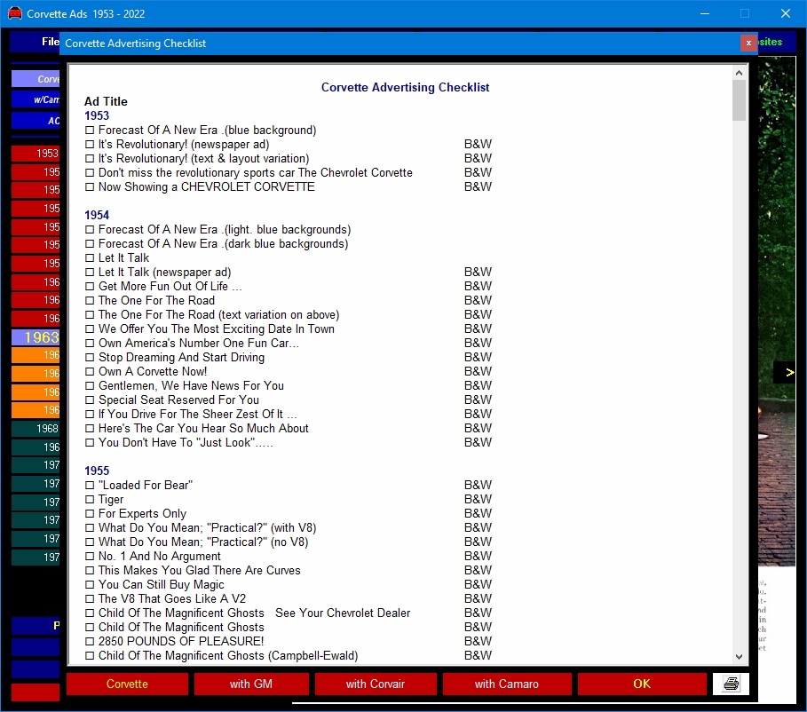Check 'Here's The Car You Hear So Much About' box

point(90,428)
